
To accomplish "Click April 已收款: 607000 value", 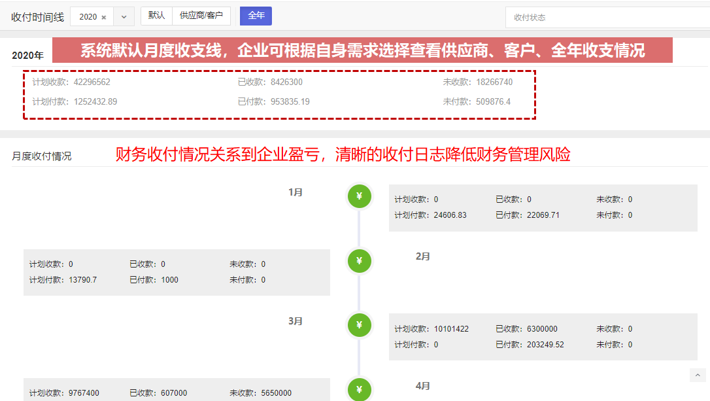I will tap(158, 393).
